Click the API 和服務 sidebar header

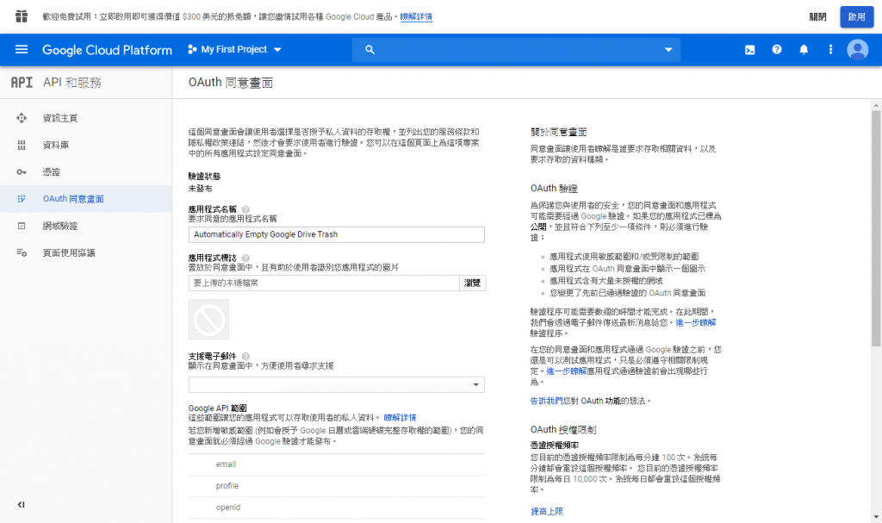[x=72, y=83]
